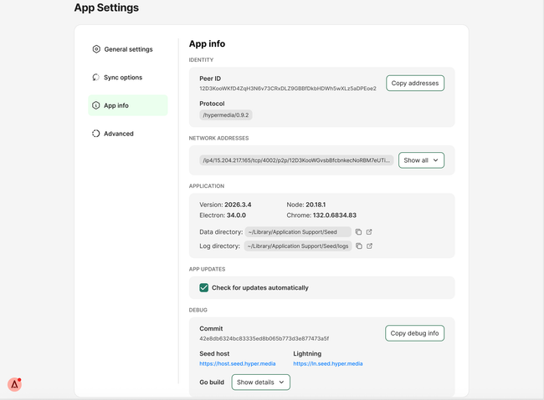
Task: Open the Data directory in file browser
Action: tap(369, 231)
